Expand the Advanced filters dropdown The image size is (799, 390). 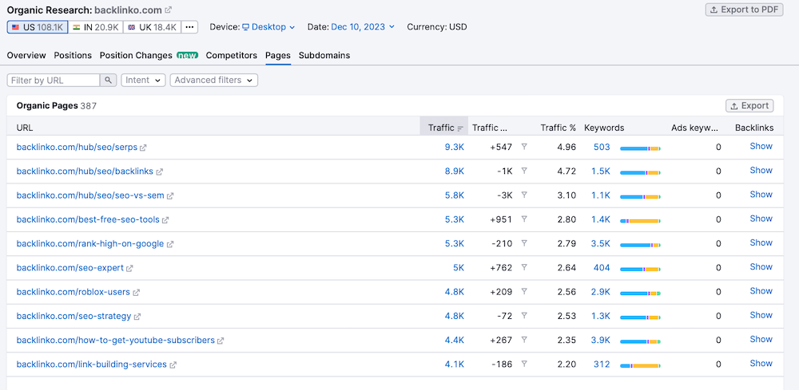pos(213,81)
